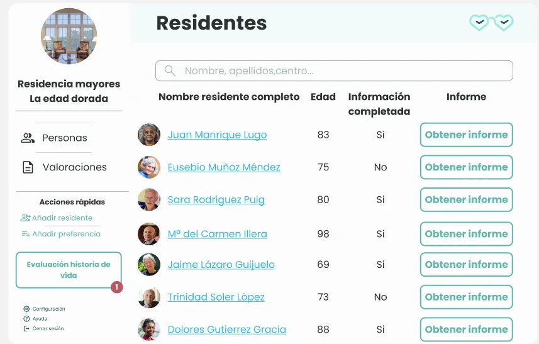Image resolution: width=539 pixels, height=344 pixels.
Task: Get report for Juan Manrique Lugo
Action: point(467,135)
